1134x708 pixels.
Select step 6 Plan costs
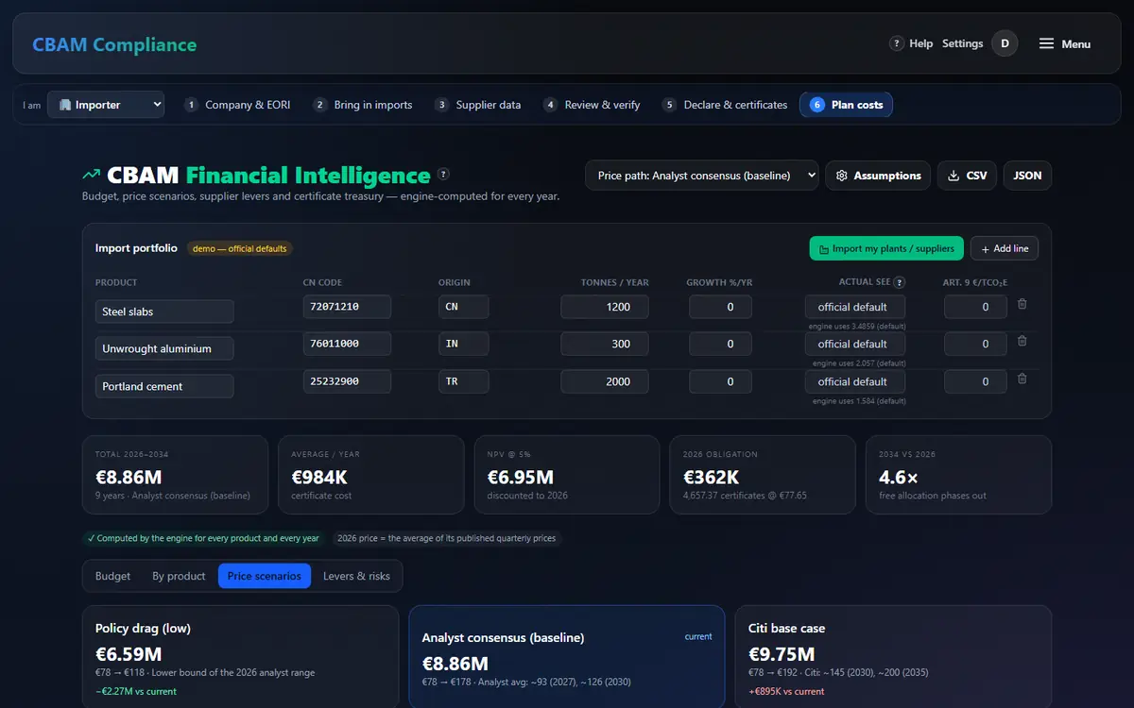[846, 105]
